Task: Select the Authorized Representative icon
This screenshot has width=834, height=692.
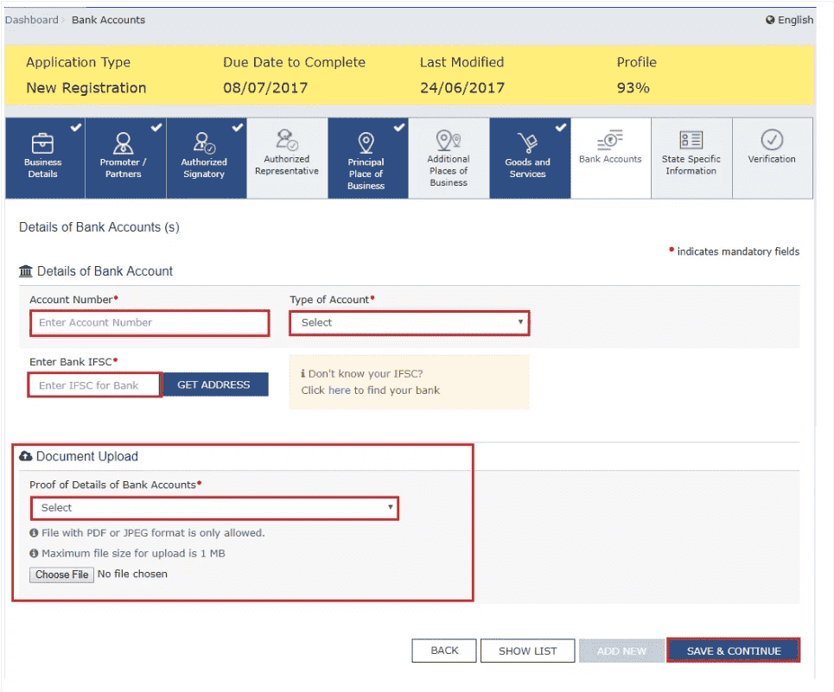Action: point(287,140)
